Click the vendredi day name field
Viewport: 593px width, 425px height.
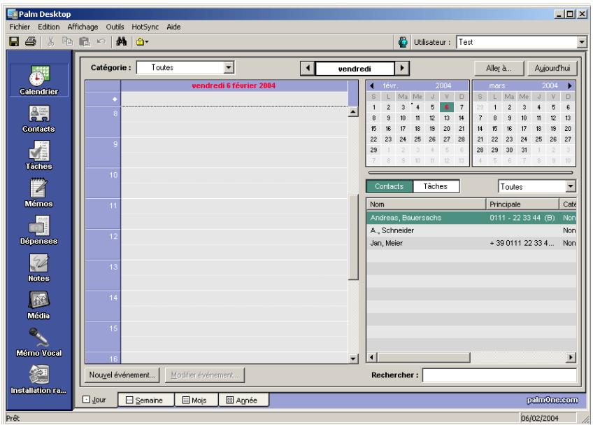(355, 69)
